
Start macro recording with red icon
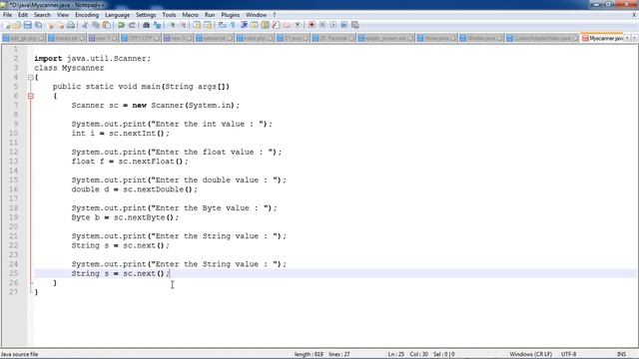(312, 25)
